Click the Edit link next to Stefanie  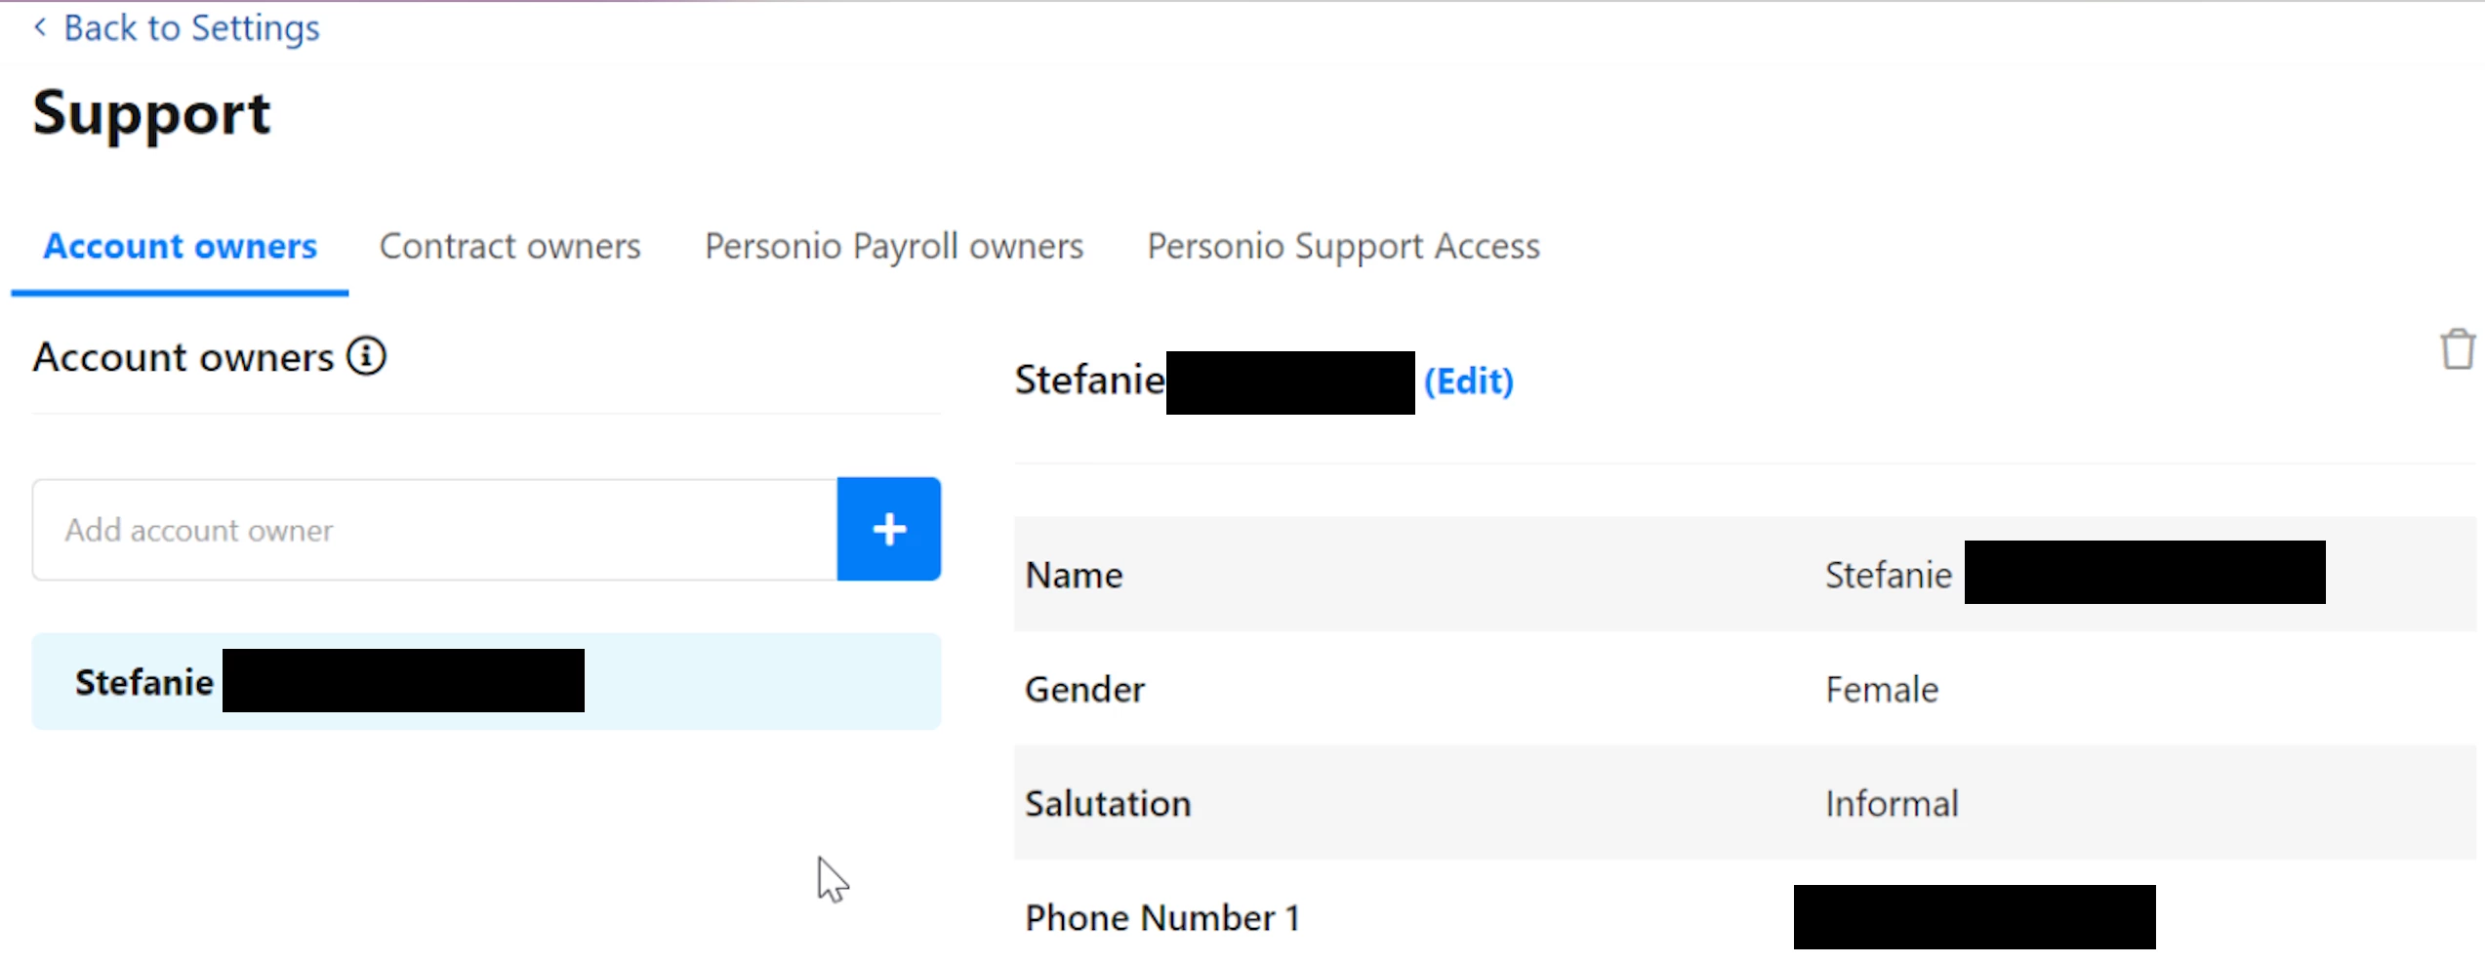pos(1468,381)
